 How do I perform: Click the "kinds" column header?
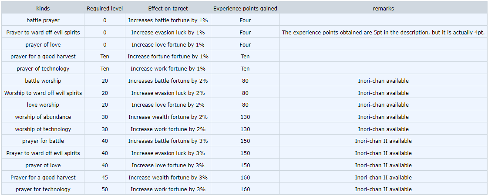[x=43, y=8]
